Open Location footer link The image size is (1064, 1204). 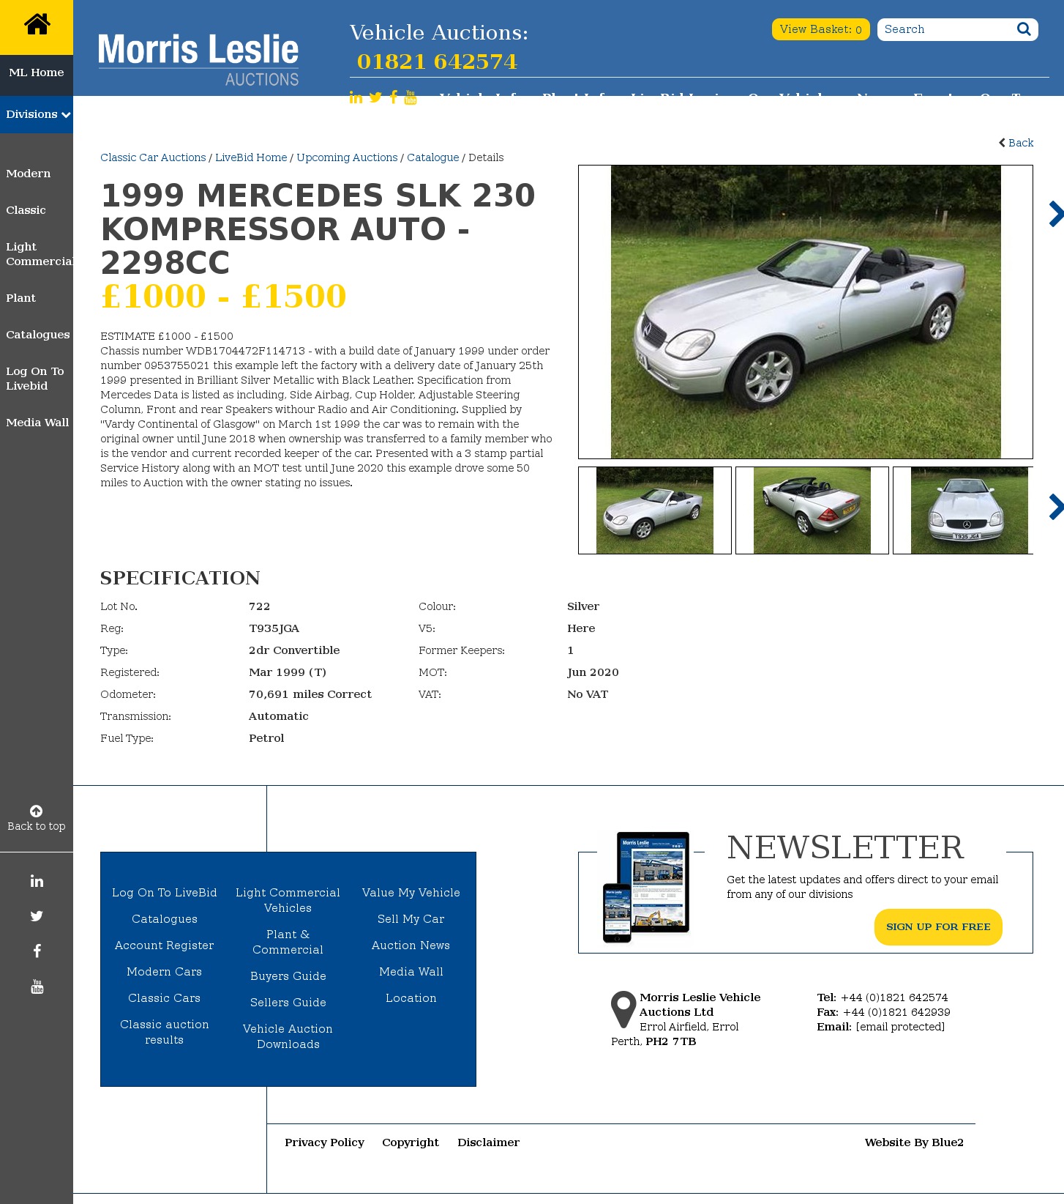click(411, 998)
